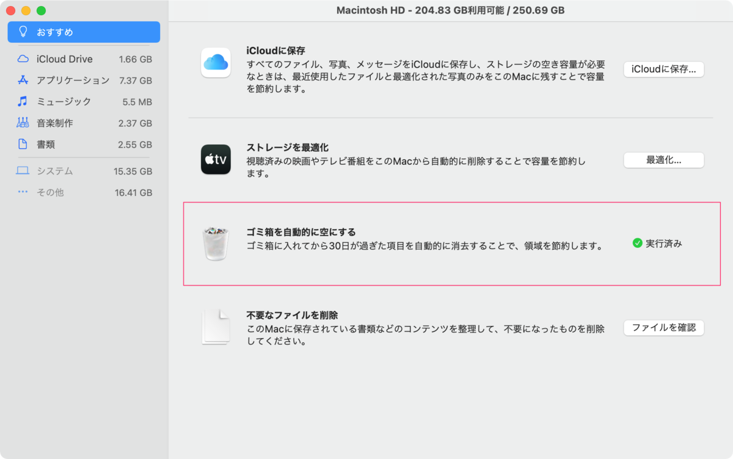Click the ゴミ箱を自動的に空にする heading
This screenshot has height=459, width=733.
pos(301,232)
